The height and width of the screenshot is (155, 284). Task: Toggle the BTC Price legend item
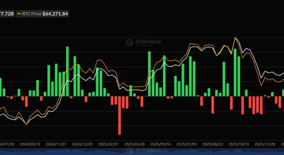pos(42,14)
